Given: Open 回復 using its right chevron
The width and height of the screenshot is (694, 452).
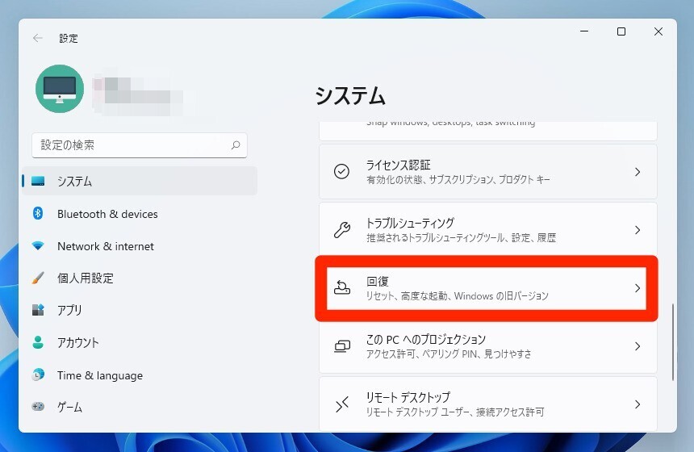Looking at the screenshot, I should pyautogui.click(x=638, y=288).
